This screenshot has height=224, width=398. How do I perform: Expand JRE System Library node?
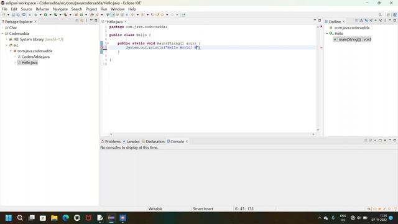pos(7,39)
